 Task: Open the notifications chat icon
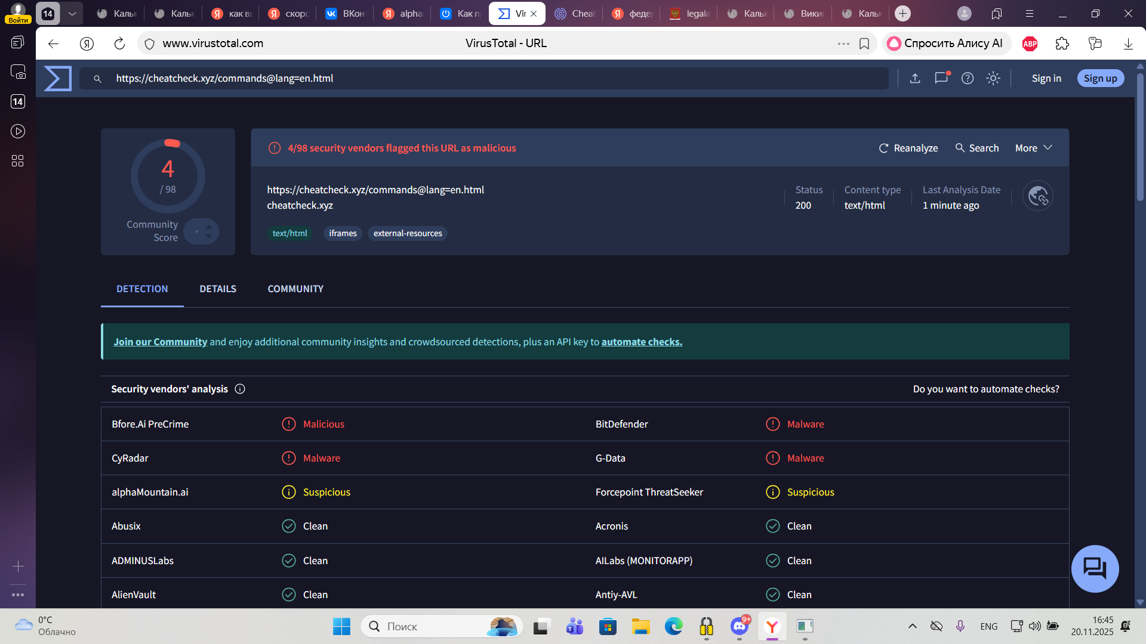(x=941, y=78)
